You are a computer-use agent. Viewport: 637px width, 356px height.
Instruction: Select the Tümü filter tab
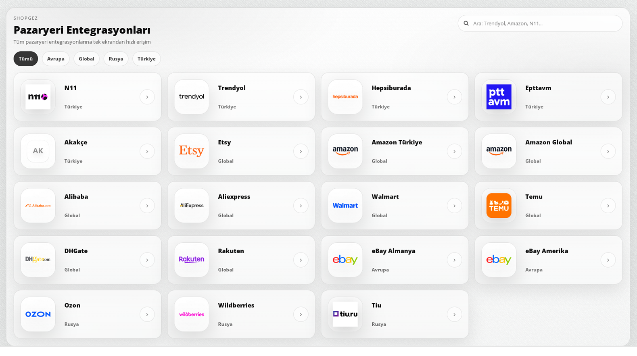tap(26, 59)
